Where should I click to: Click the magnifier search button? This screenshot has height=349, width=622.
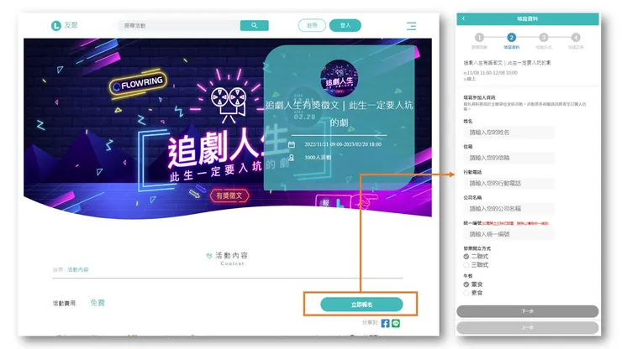(255, 25)
